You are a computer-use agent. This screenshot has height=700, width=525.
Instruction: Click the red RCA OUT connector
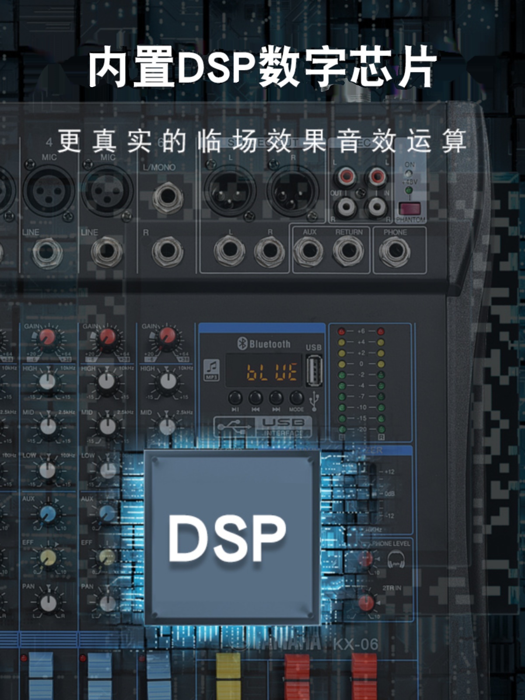coord(346,177)
